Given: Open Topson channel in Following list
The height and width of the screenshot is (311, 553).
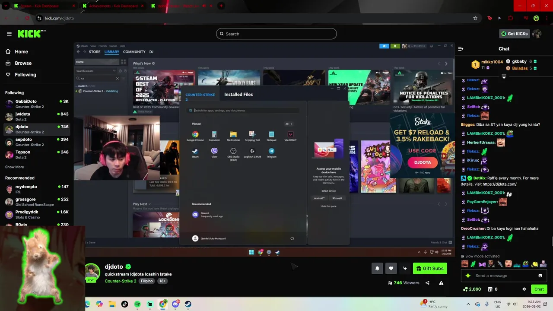Looking at the screenshot, I should point(37,155).
